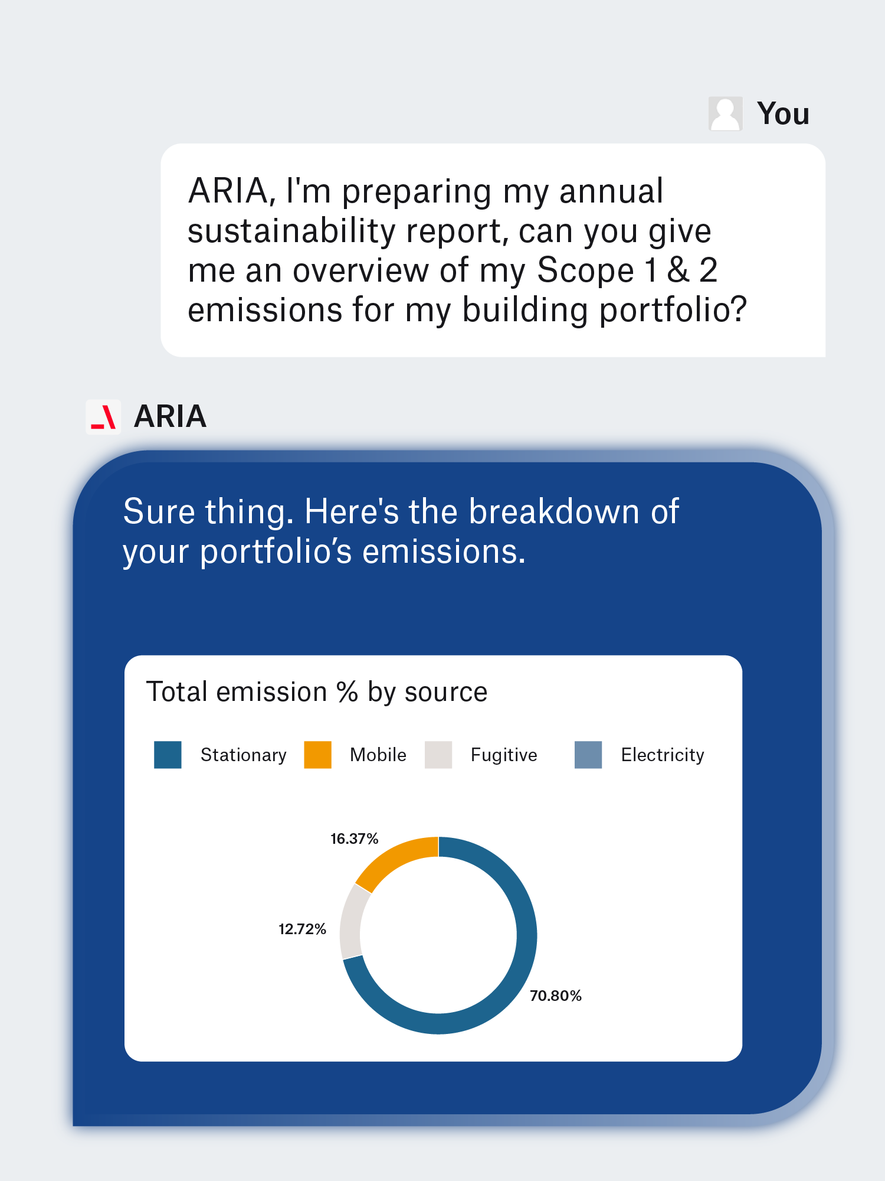Toggle the Fugitive legend label
Screen dimensions: 885x1181
pyautogui.click(x=504, y=755)
